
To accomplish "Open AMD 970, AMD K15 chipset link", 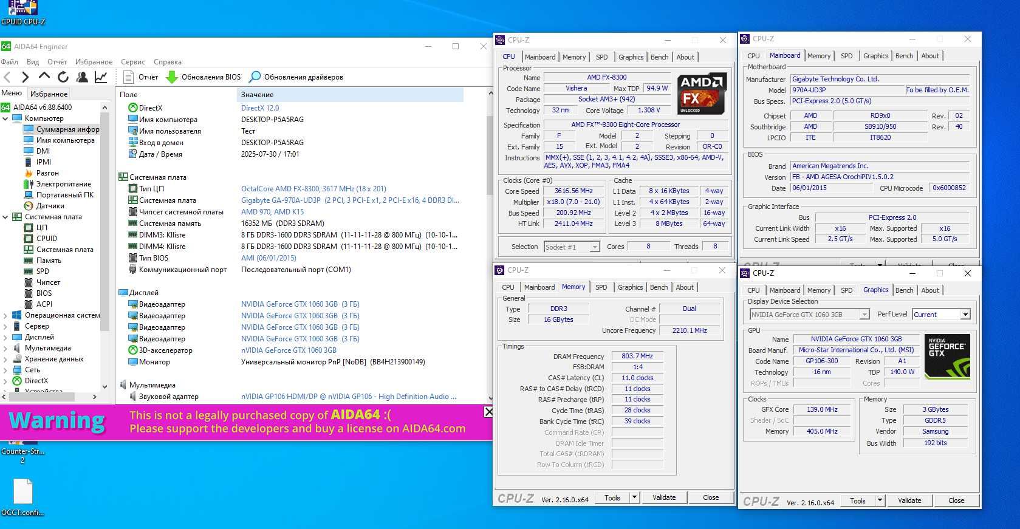I will tap(272, 212).
